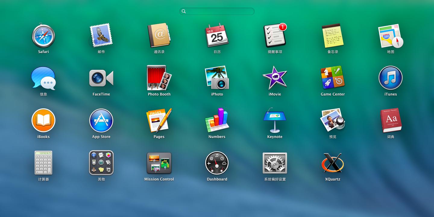Click the "Mission Control" label text
Viewport: 434px width, 217px height.
(x=159, y=179)
